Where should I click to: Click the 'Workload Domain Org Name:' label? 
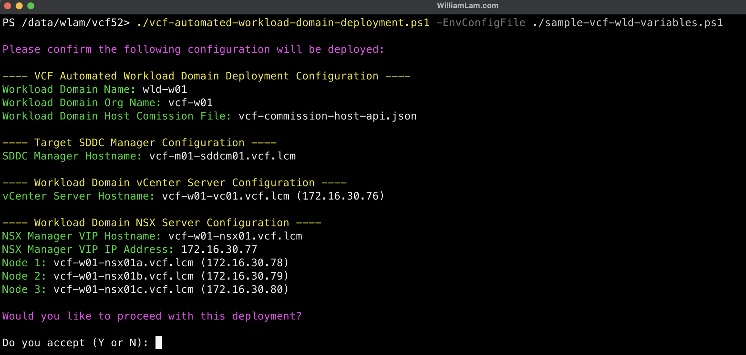[82, 103]
